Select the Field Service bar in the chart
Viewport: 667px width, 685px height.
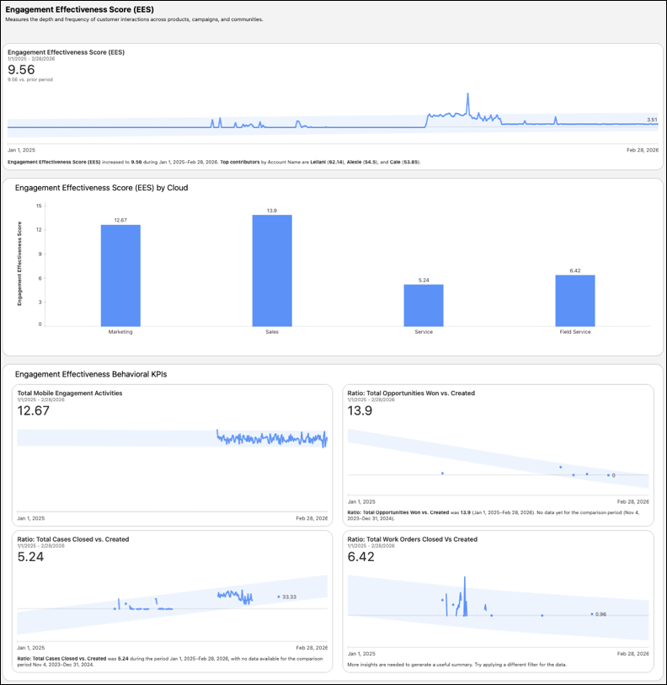(575, 301)
